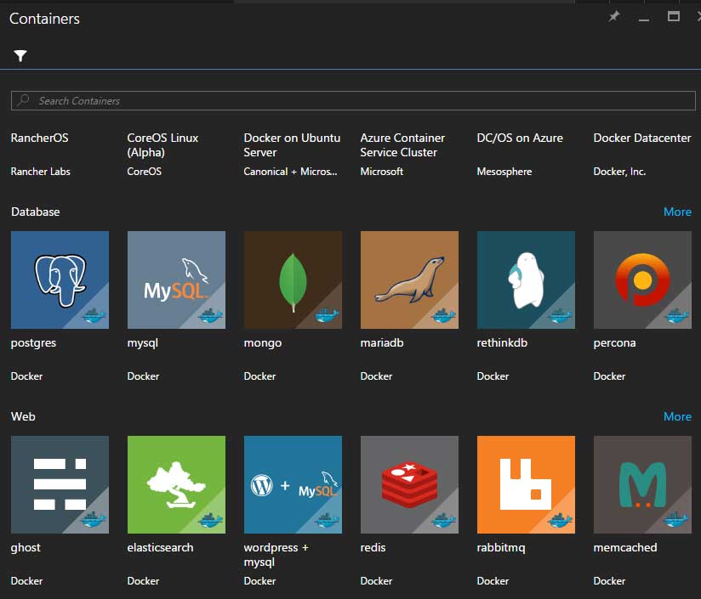The image size is (701, 599).
Task: Click More link in Web section
Action: tap(677, 416)
